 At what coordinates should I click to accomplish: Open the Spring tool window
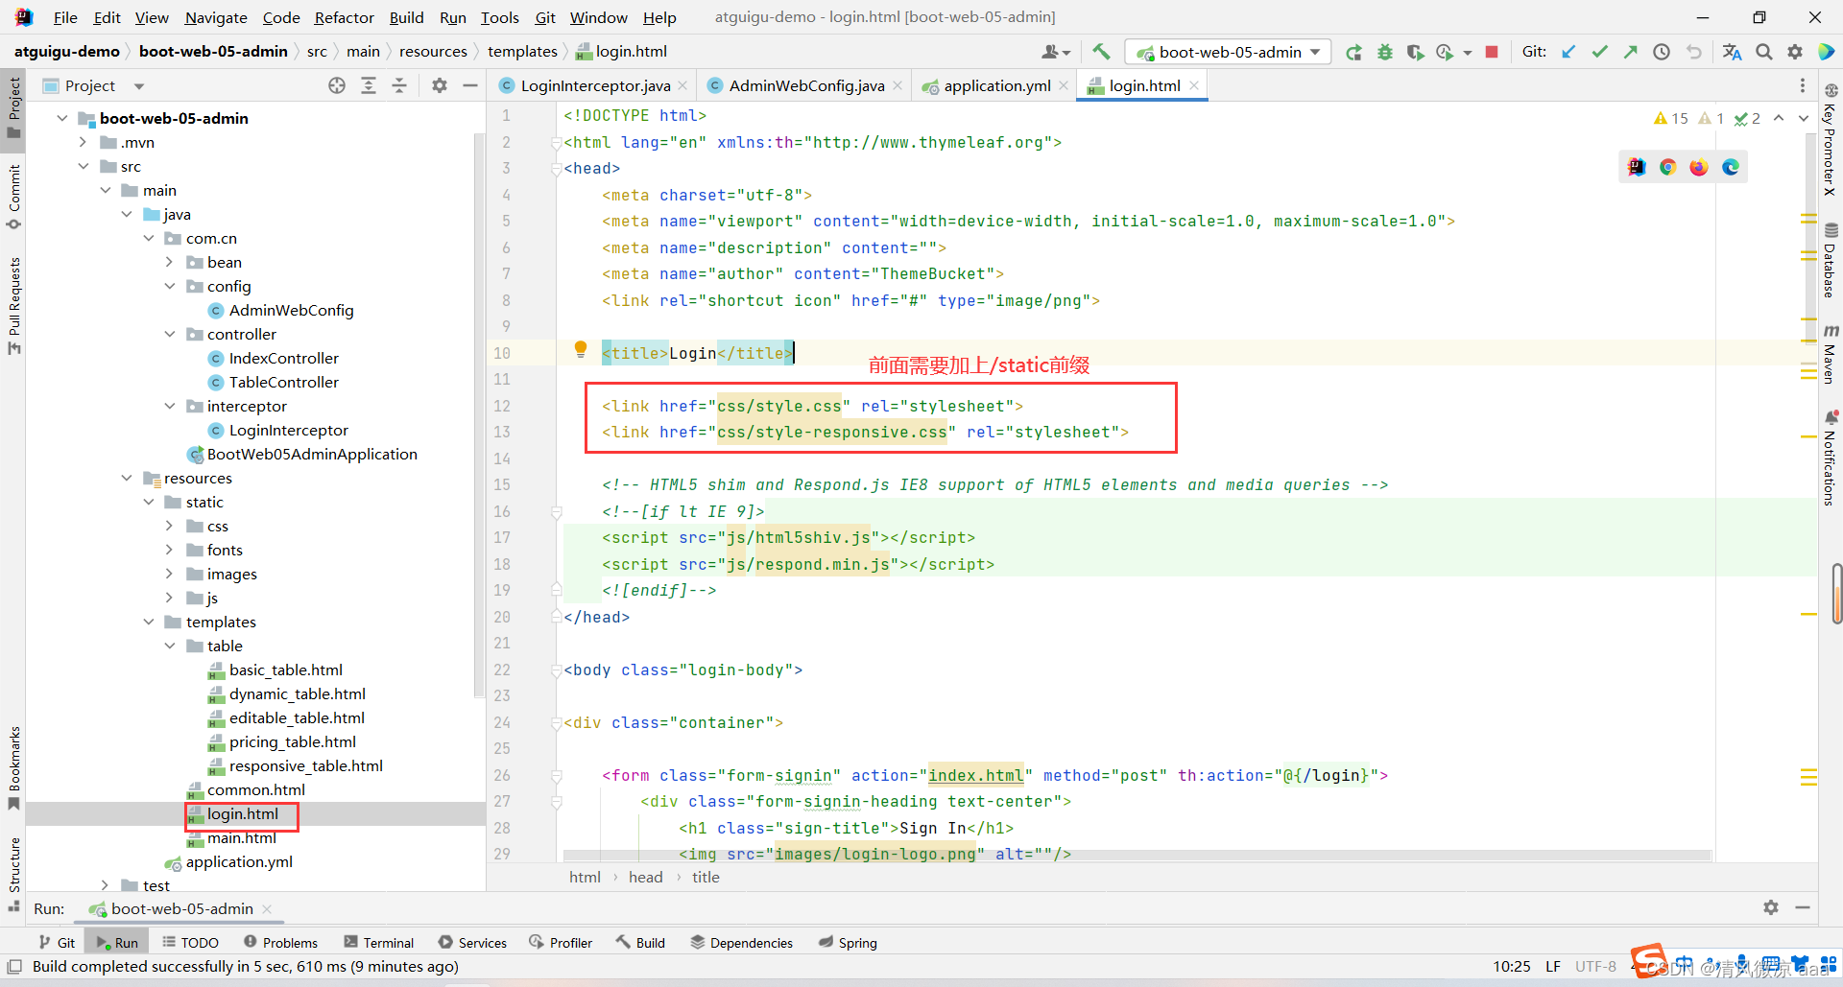coord(848,942)
